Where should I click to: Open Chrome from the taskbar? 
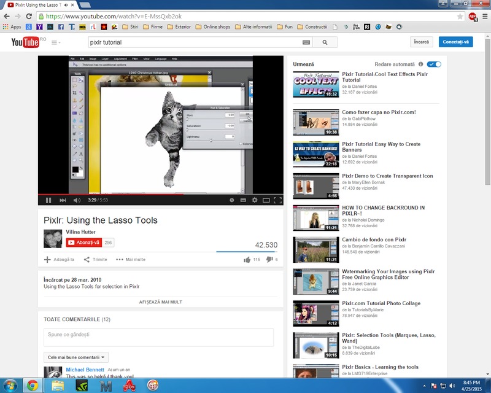(33, 386)
